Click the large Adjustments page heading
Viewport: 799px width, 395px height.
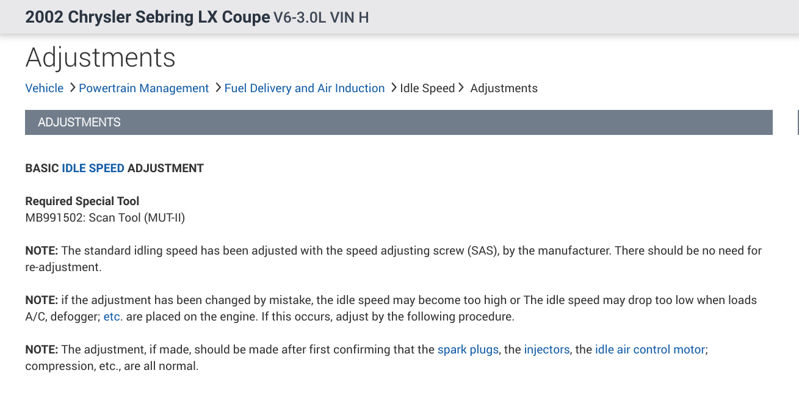coord(100,58)
